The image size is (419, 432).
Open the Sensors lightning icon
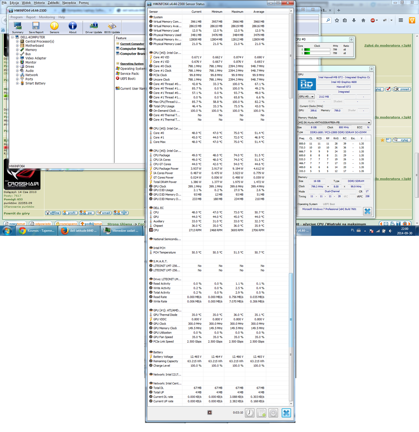(54, 28)
